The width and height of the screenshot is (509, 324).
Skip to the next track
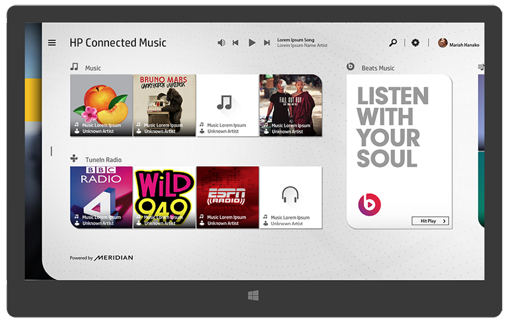pyautogui.click(x=267, y=43)
